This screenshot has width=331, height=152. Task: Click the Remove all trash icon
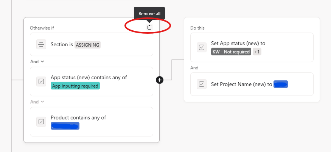[x=149, y=27]
